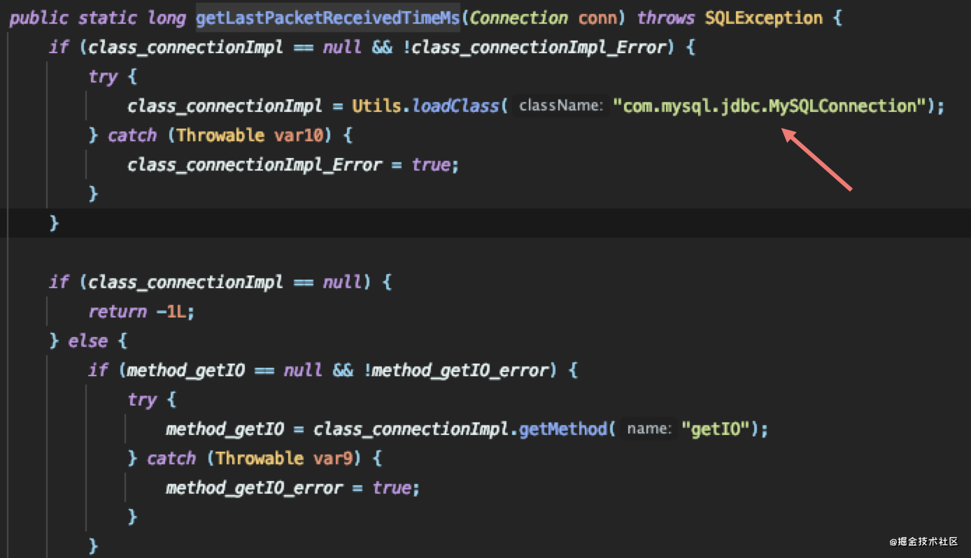Click the else keyword
The height and width of the screenshot is (558, 971).
tap(88, 341)
